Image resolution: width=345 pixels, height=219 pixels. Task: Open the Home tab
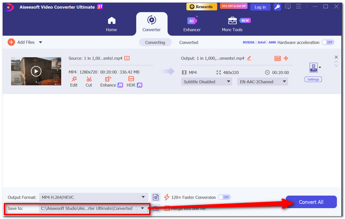click(111, 24)
